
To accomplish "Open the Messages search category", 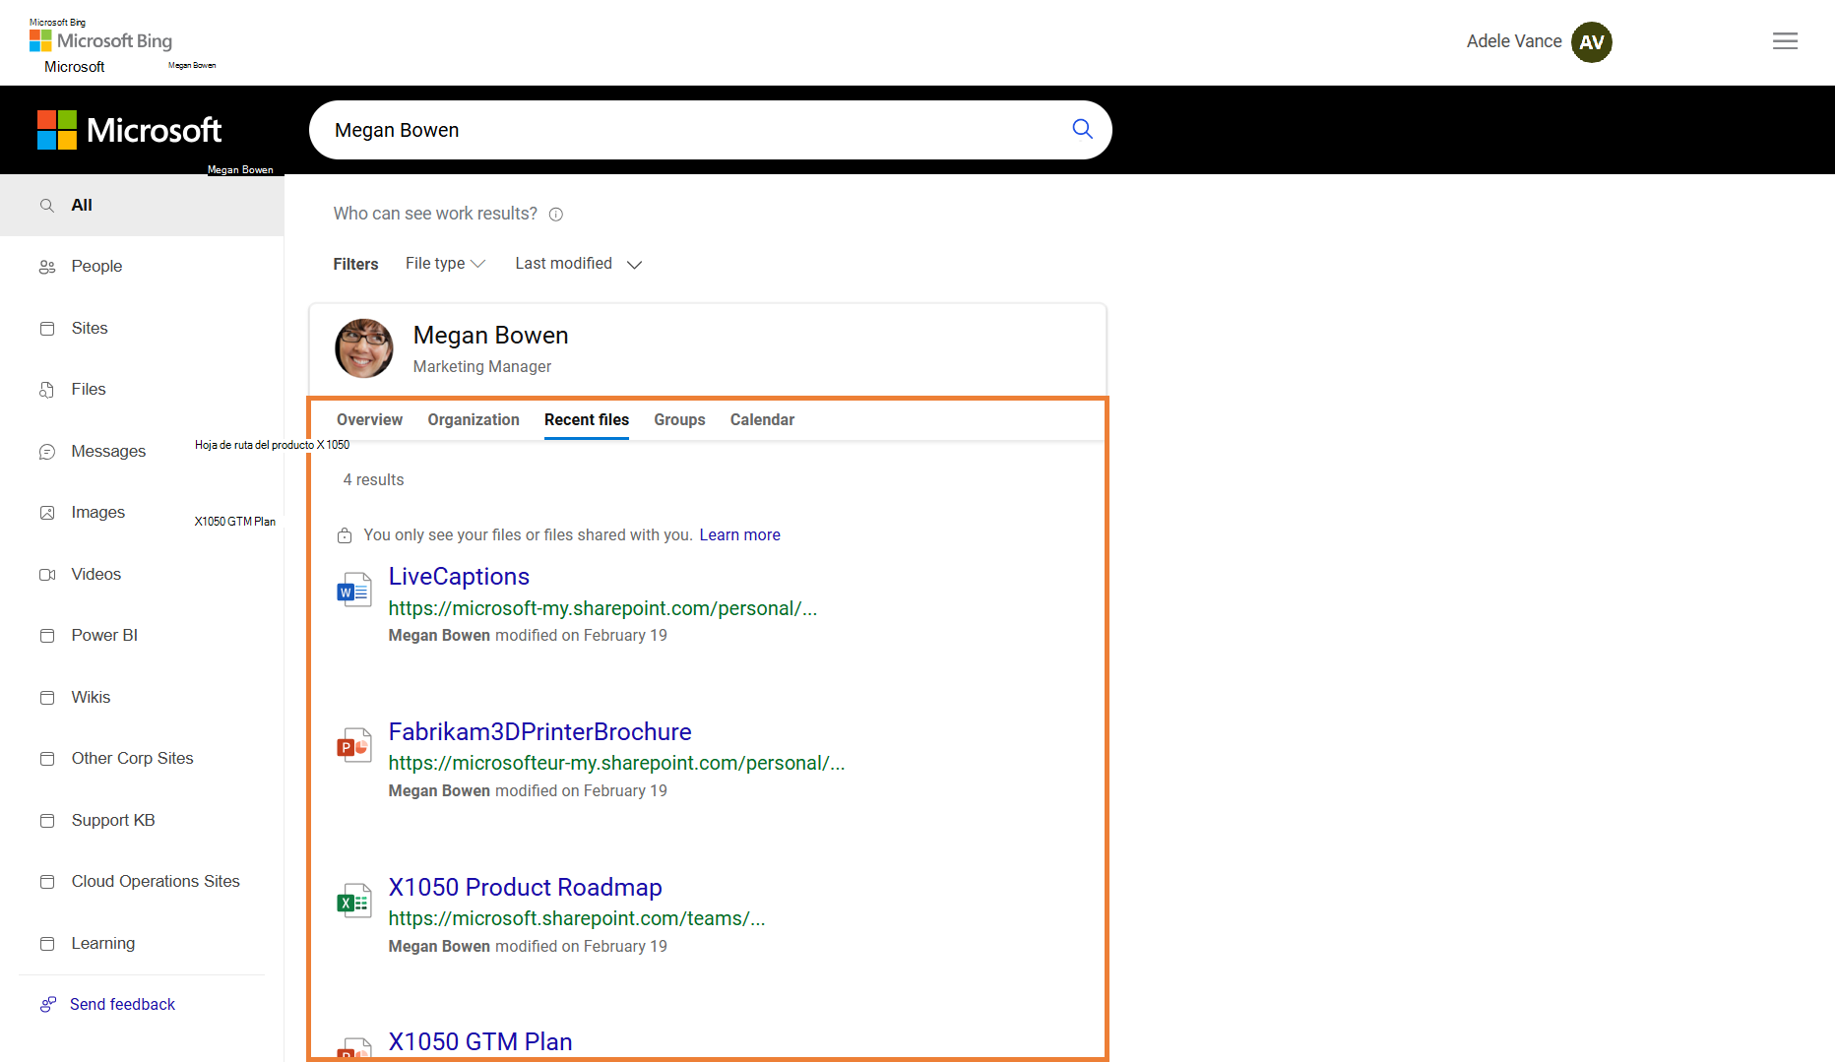I will pyautogui.click(x=108, y=451).
